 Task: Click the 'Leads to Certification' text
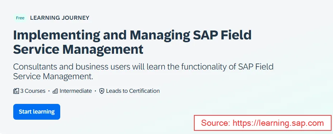tap(133, 91)
